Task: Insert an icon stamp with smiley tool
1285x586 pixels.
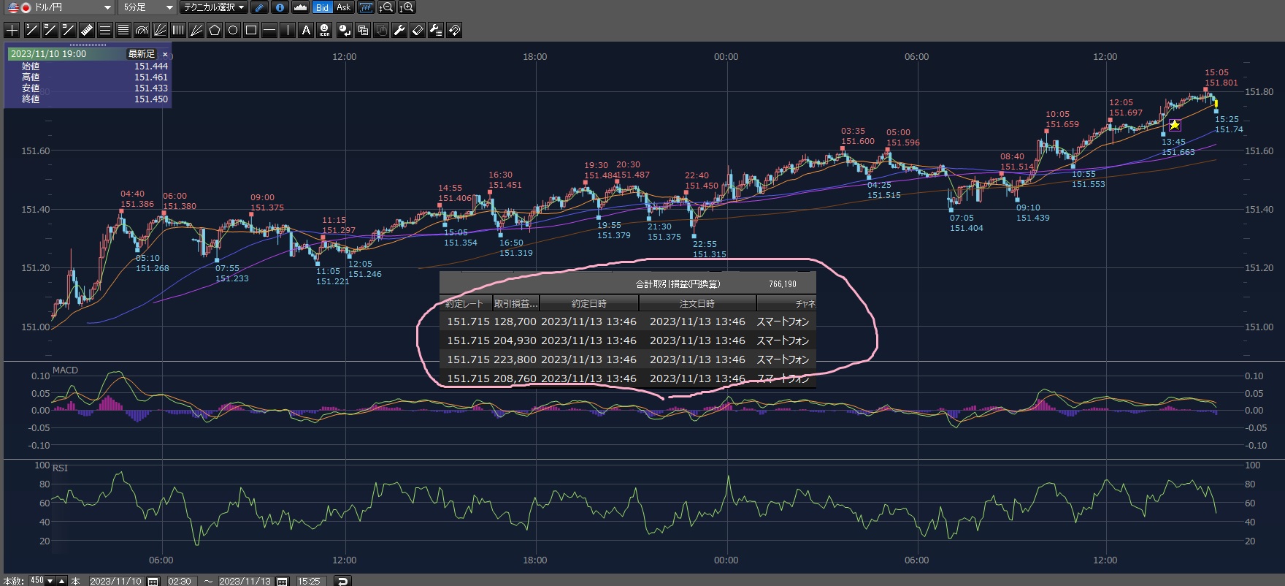Action: [x=325, y=30]
